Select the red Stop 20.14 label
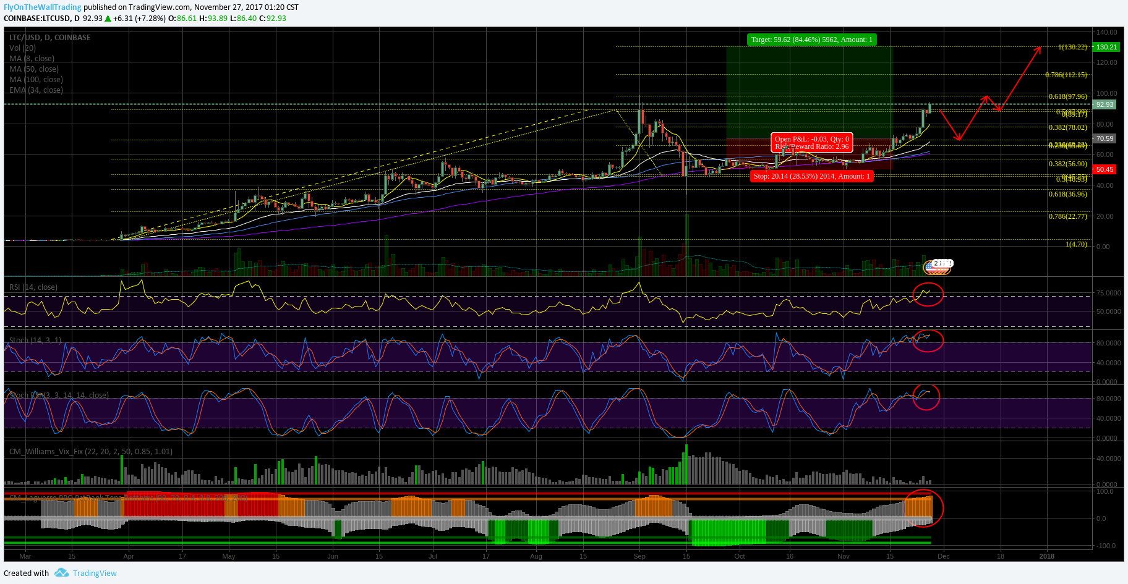Image resolution: width=1128 pixels, height=584 pixels. (x=811, y=176)
